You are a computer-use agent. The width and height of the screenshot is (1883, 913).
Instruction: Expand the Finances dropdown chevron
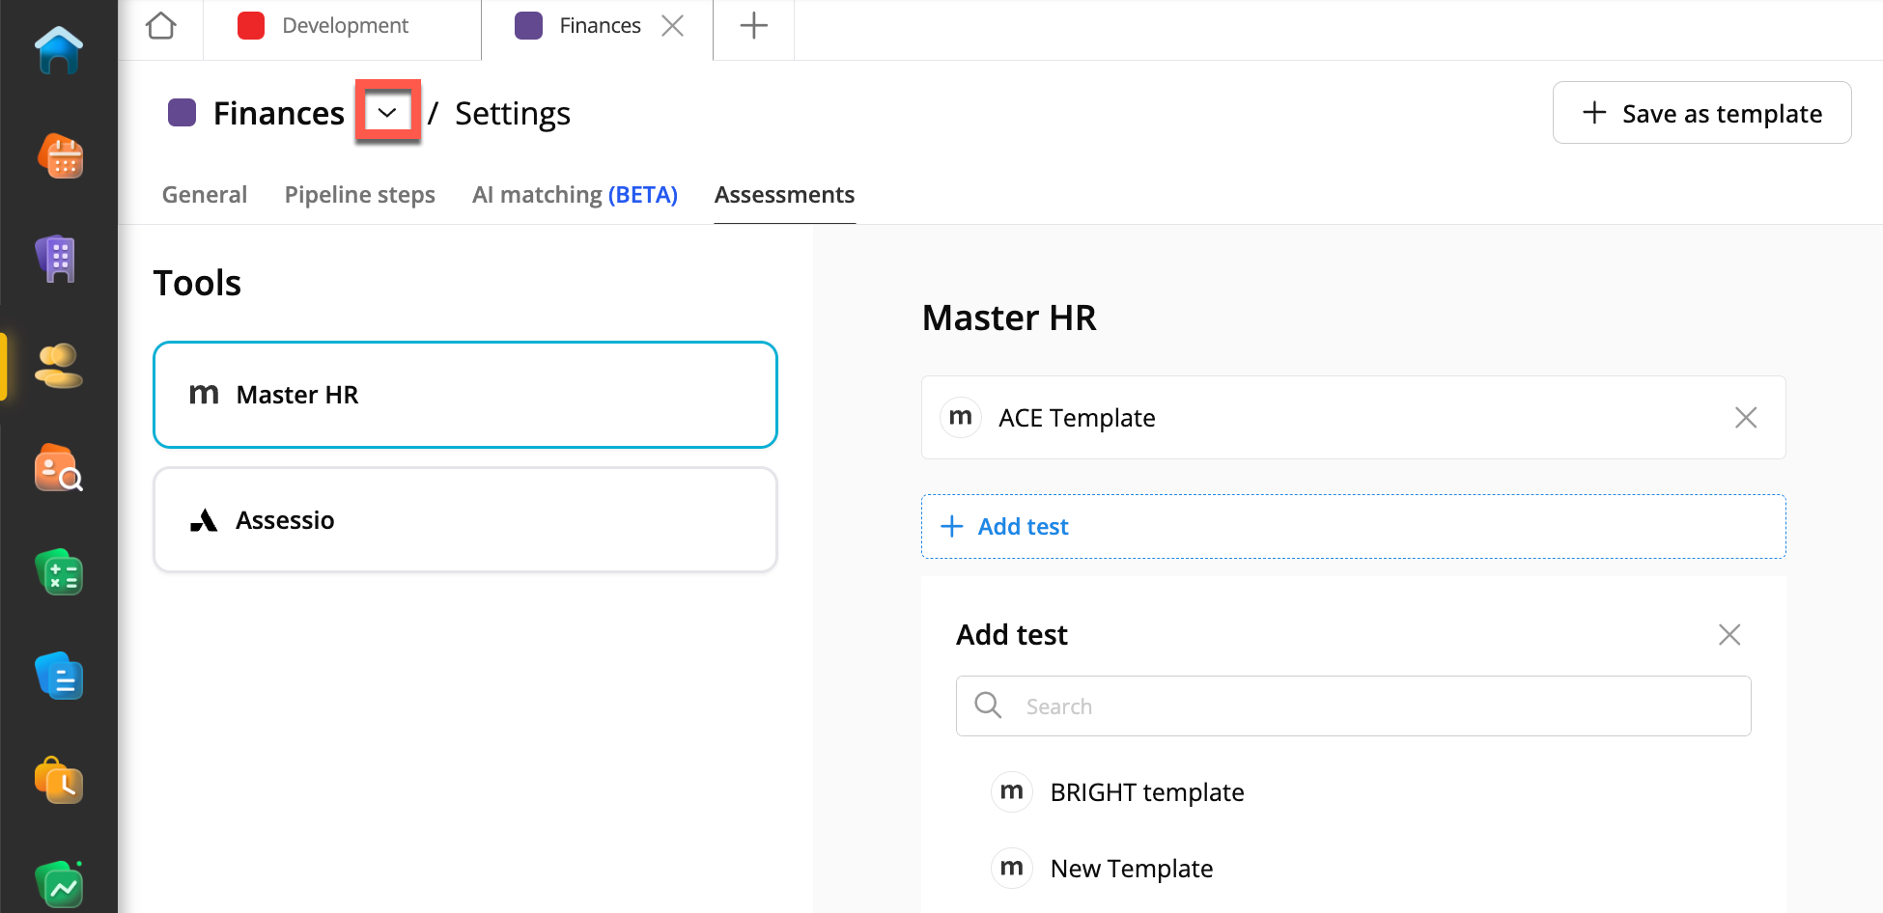(387, 113)
